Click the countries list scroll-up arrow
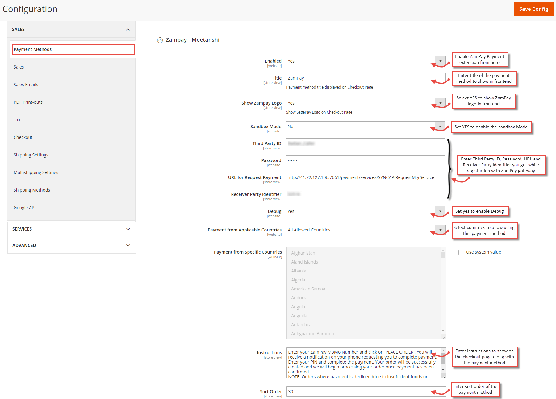556x399 pixels. pos(443,250)
